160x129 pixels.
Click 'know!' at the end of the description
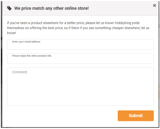pyautogui.click(x=12, y=33)
